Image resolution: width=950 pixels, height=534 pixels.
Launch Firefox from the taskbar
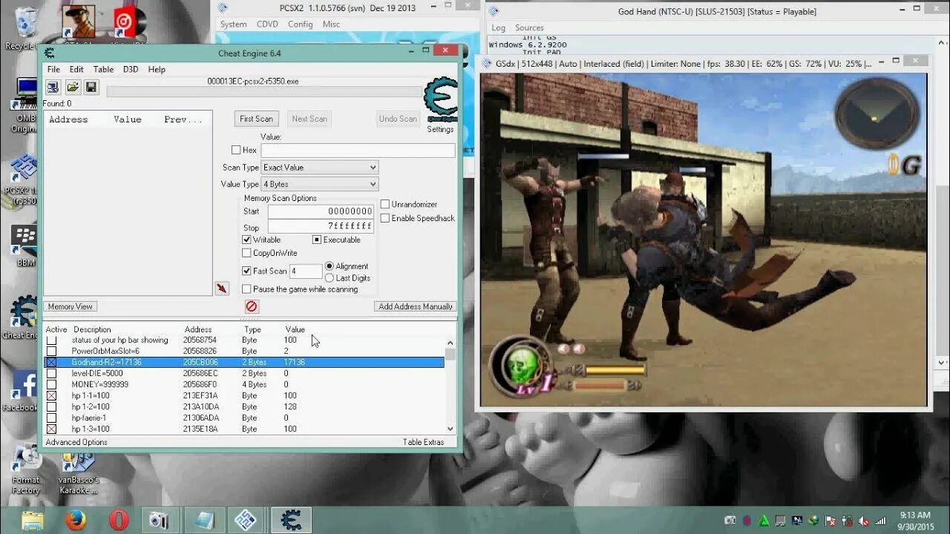click(76, 520)
